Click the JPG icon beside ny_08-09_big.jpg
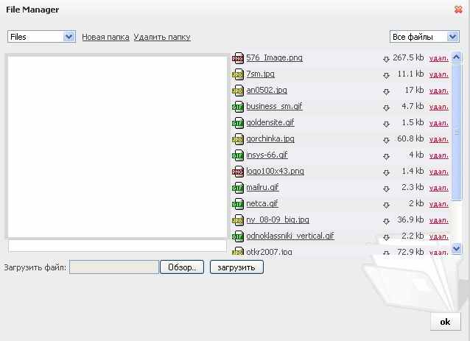470x341 pixels. pyautogui.click(x=238, y=219)
